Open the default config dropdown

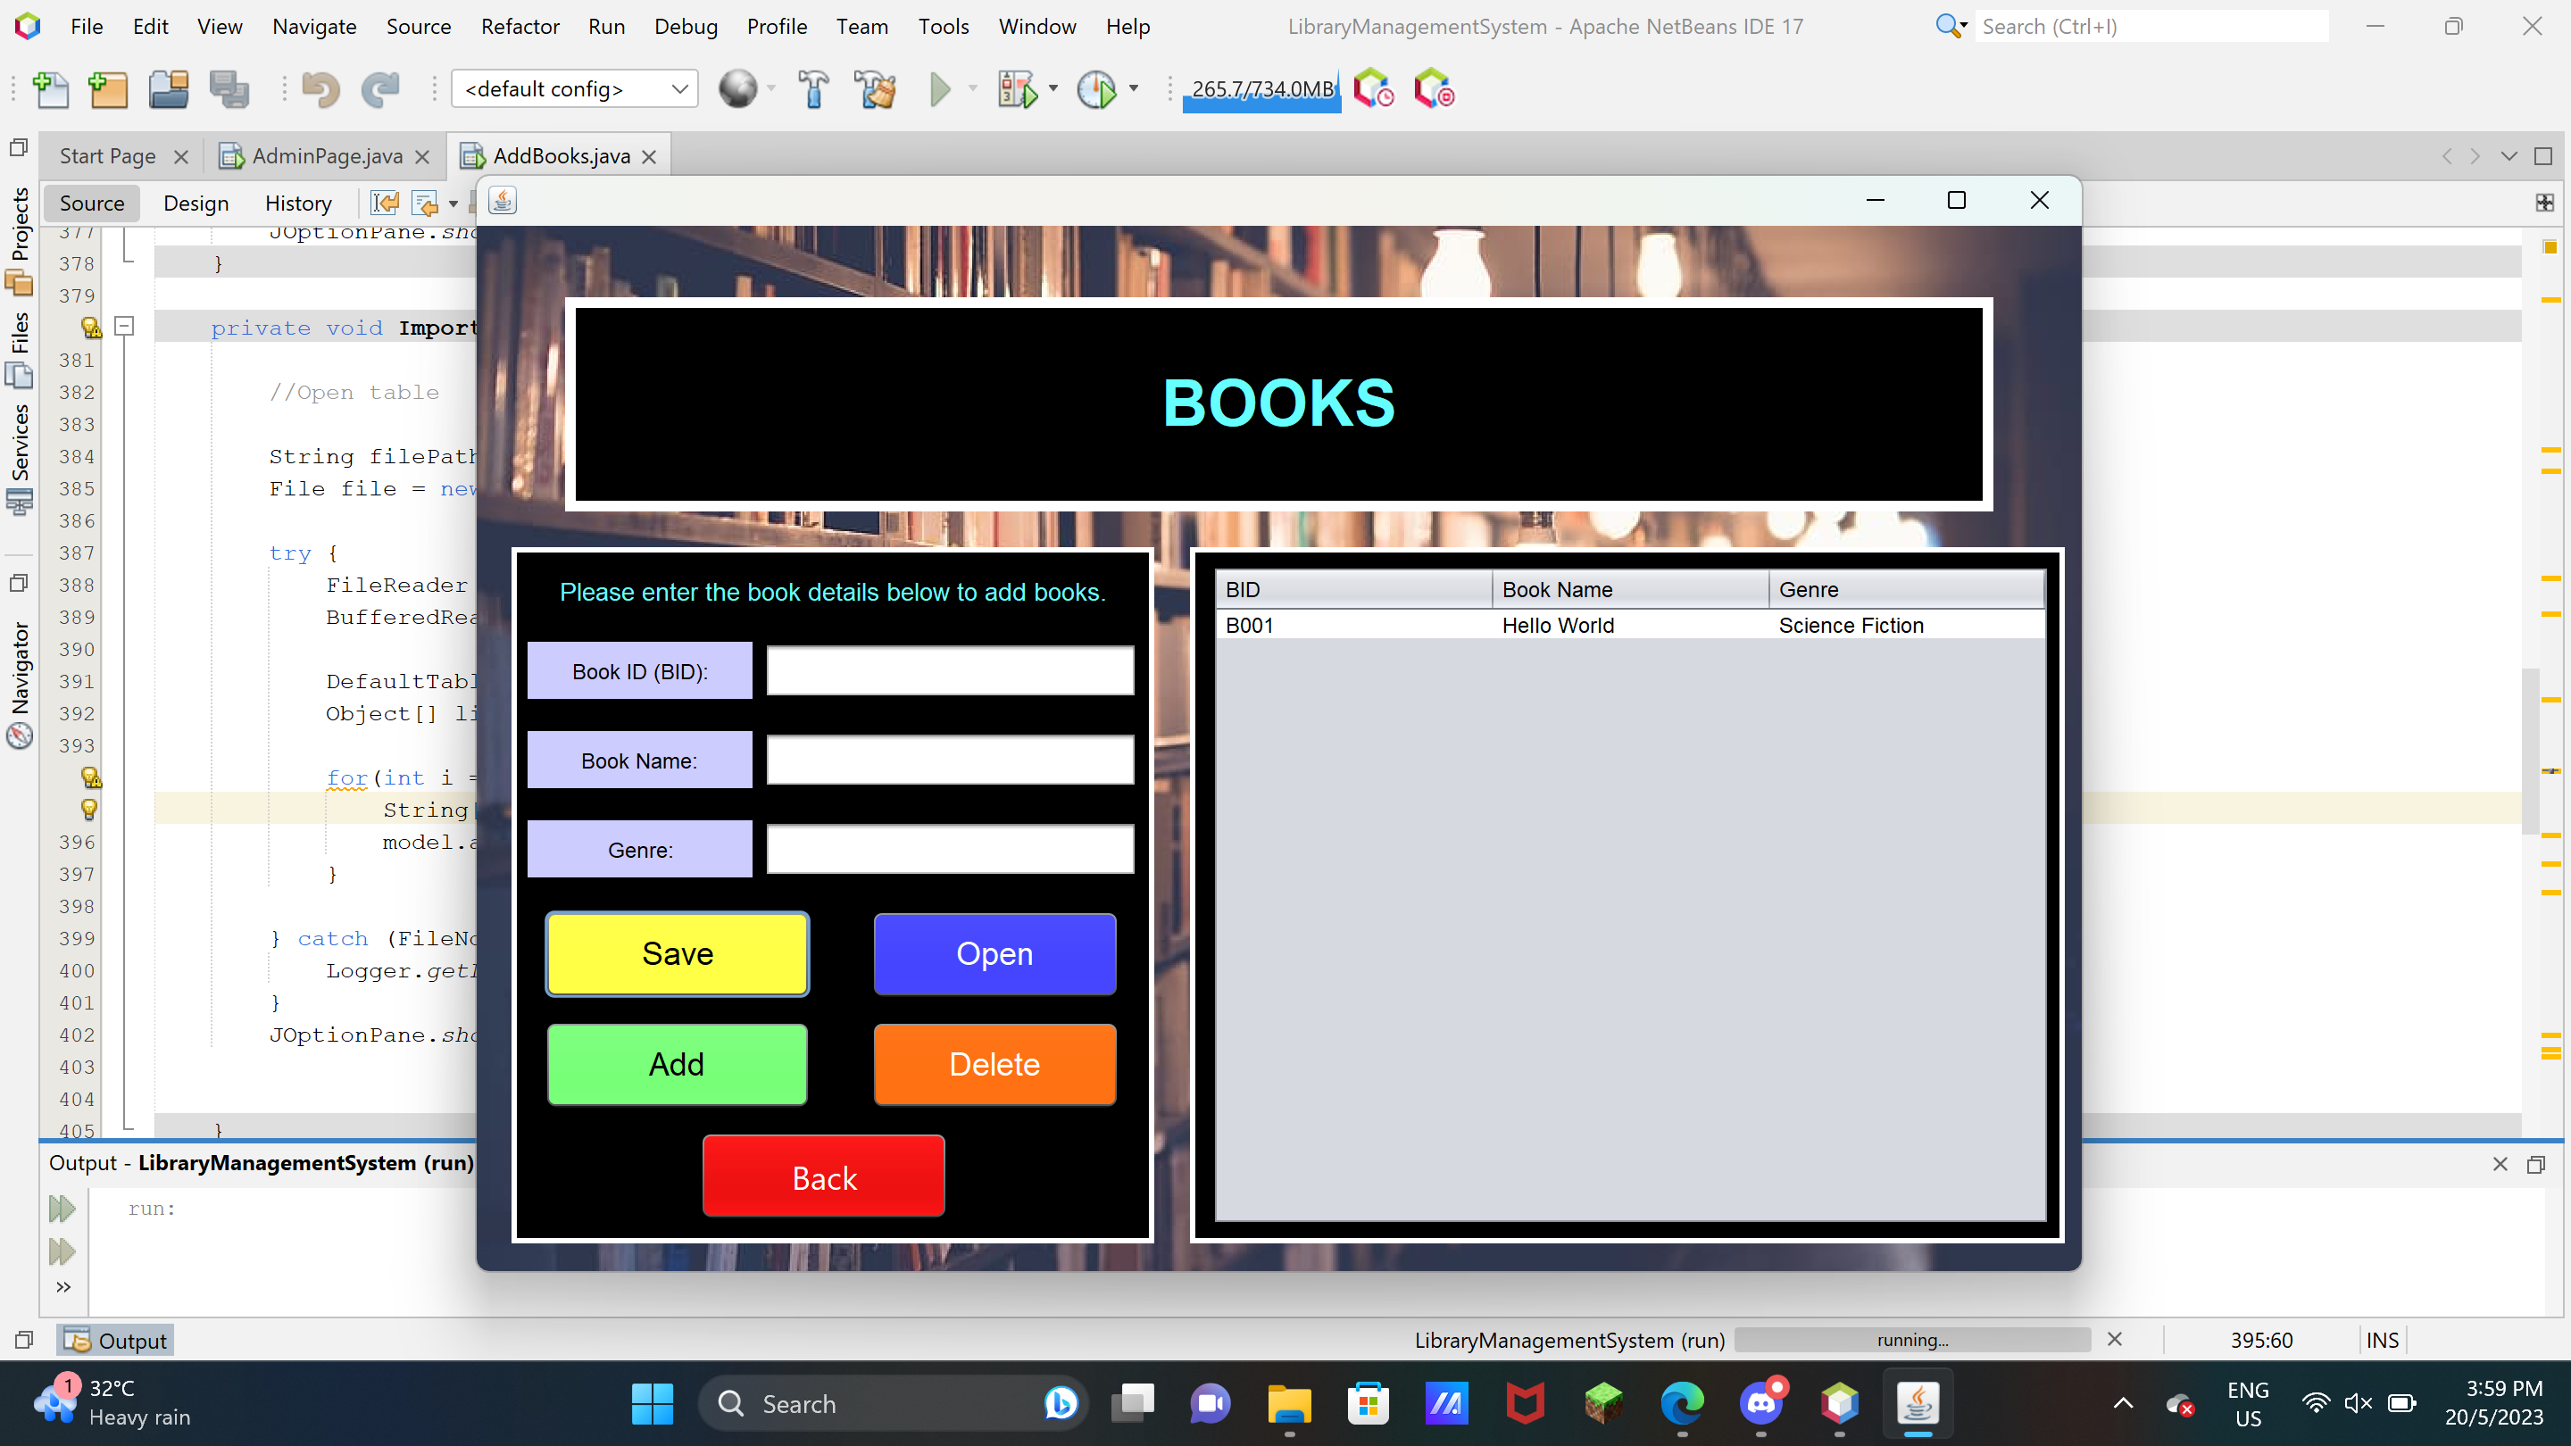tap(575, 89)
